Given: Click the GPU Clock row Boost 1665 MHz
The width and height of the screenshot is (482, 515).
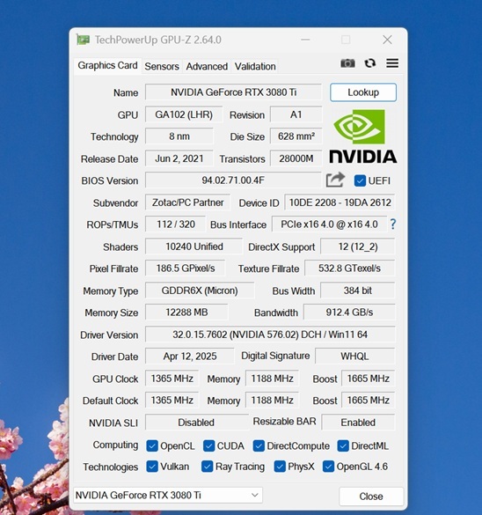Looking at the screenshot, I should 369,379.
